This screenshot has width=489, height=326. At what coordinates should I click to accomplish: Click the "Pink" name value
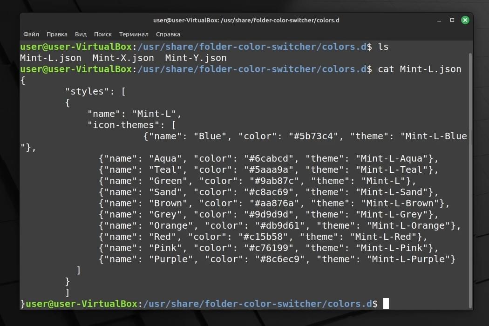165,248
